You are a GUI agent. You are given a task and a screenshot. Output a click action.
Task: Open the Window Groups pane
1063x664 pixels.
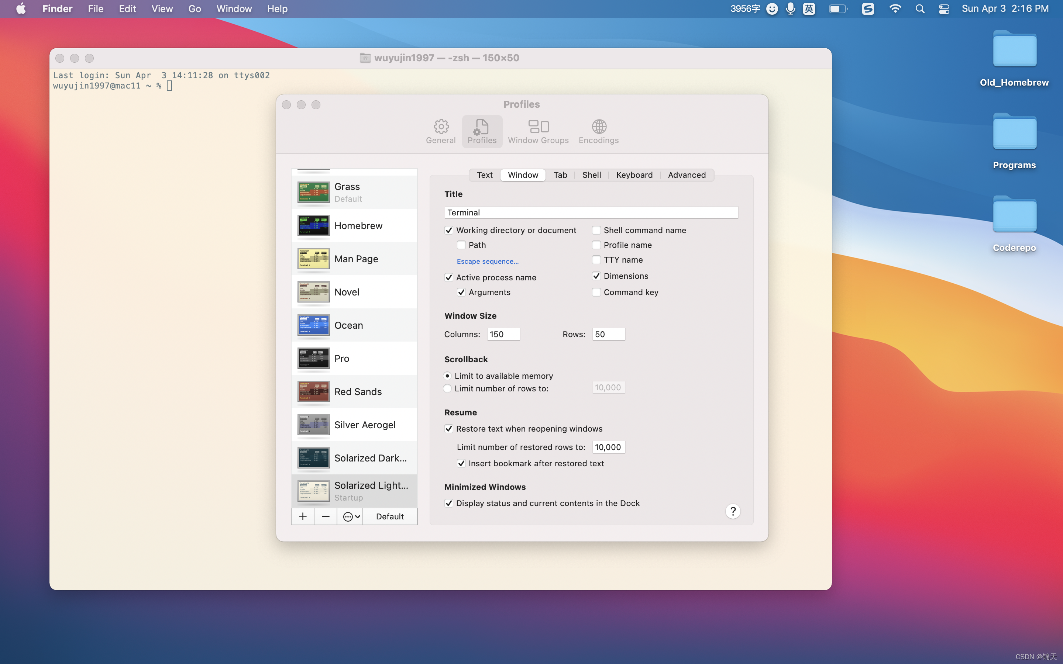[538, 131]
